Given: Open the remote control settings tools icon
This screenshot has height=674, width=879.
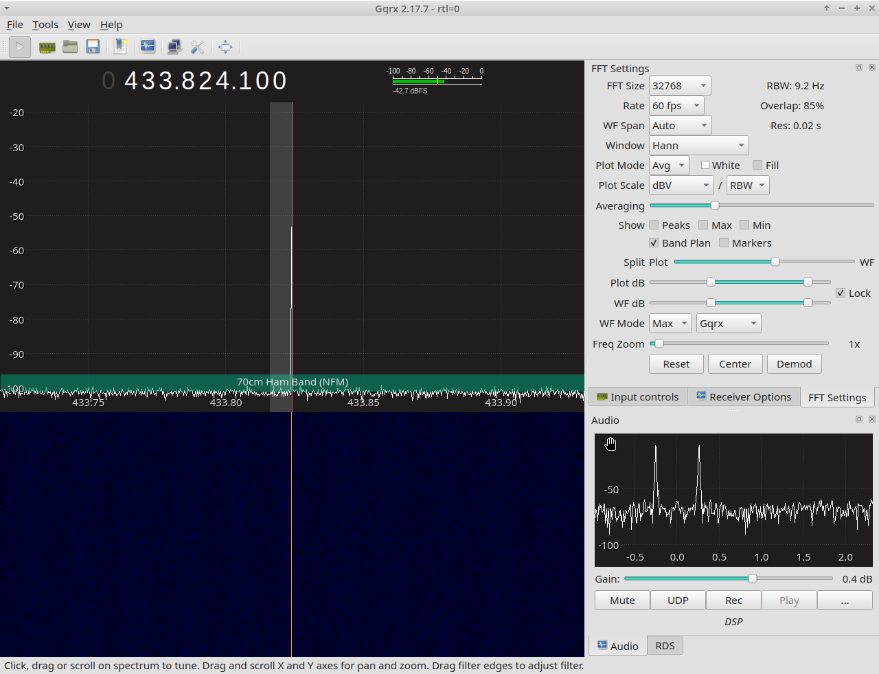Looking at the screenshot, I should click(x=198, y=47).
